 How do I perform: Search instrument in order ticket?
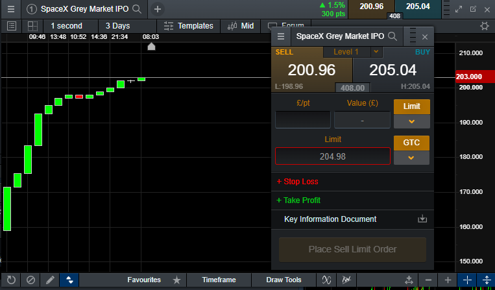click(392, 36)
